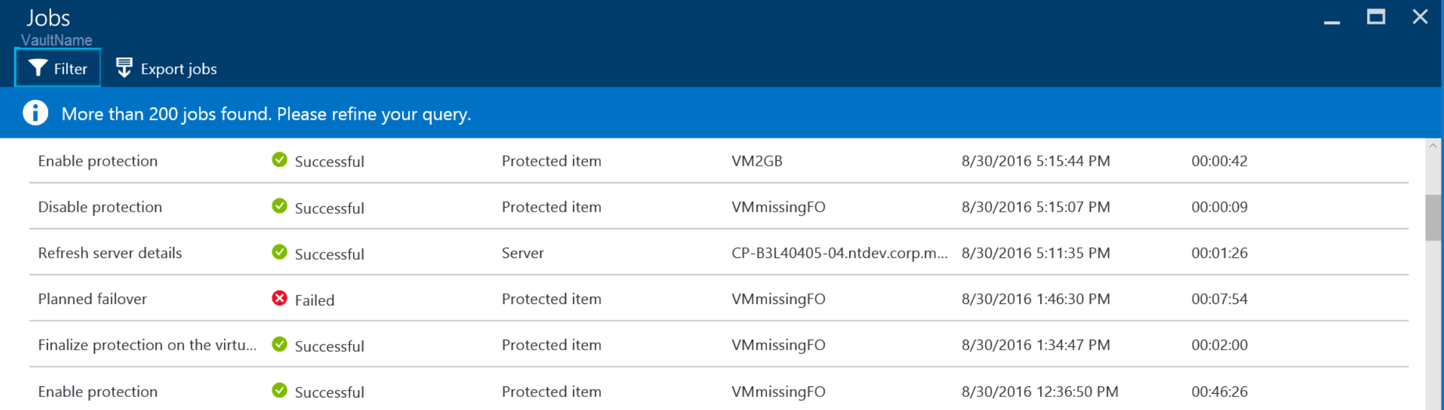Click the Export jobs download icon
Screen dimensions: 1444x410
[x=123, y=67]
